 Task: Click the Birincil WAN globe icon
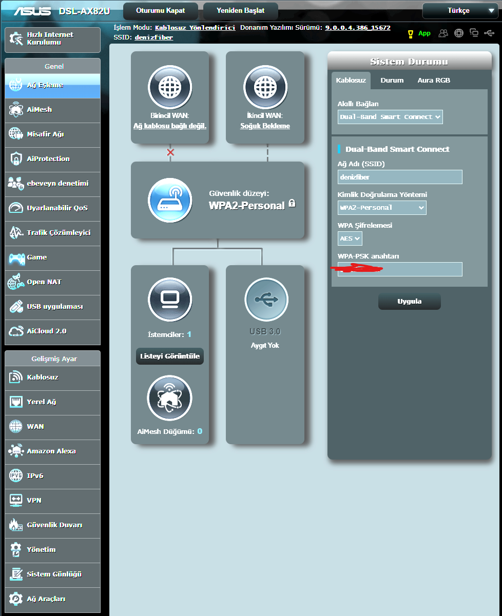point(170,87)
